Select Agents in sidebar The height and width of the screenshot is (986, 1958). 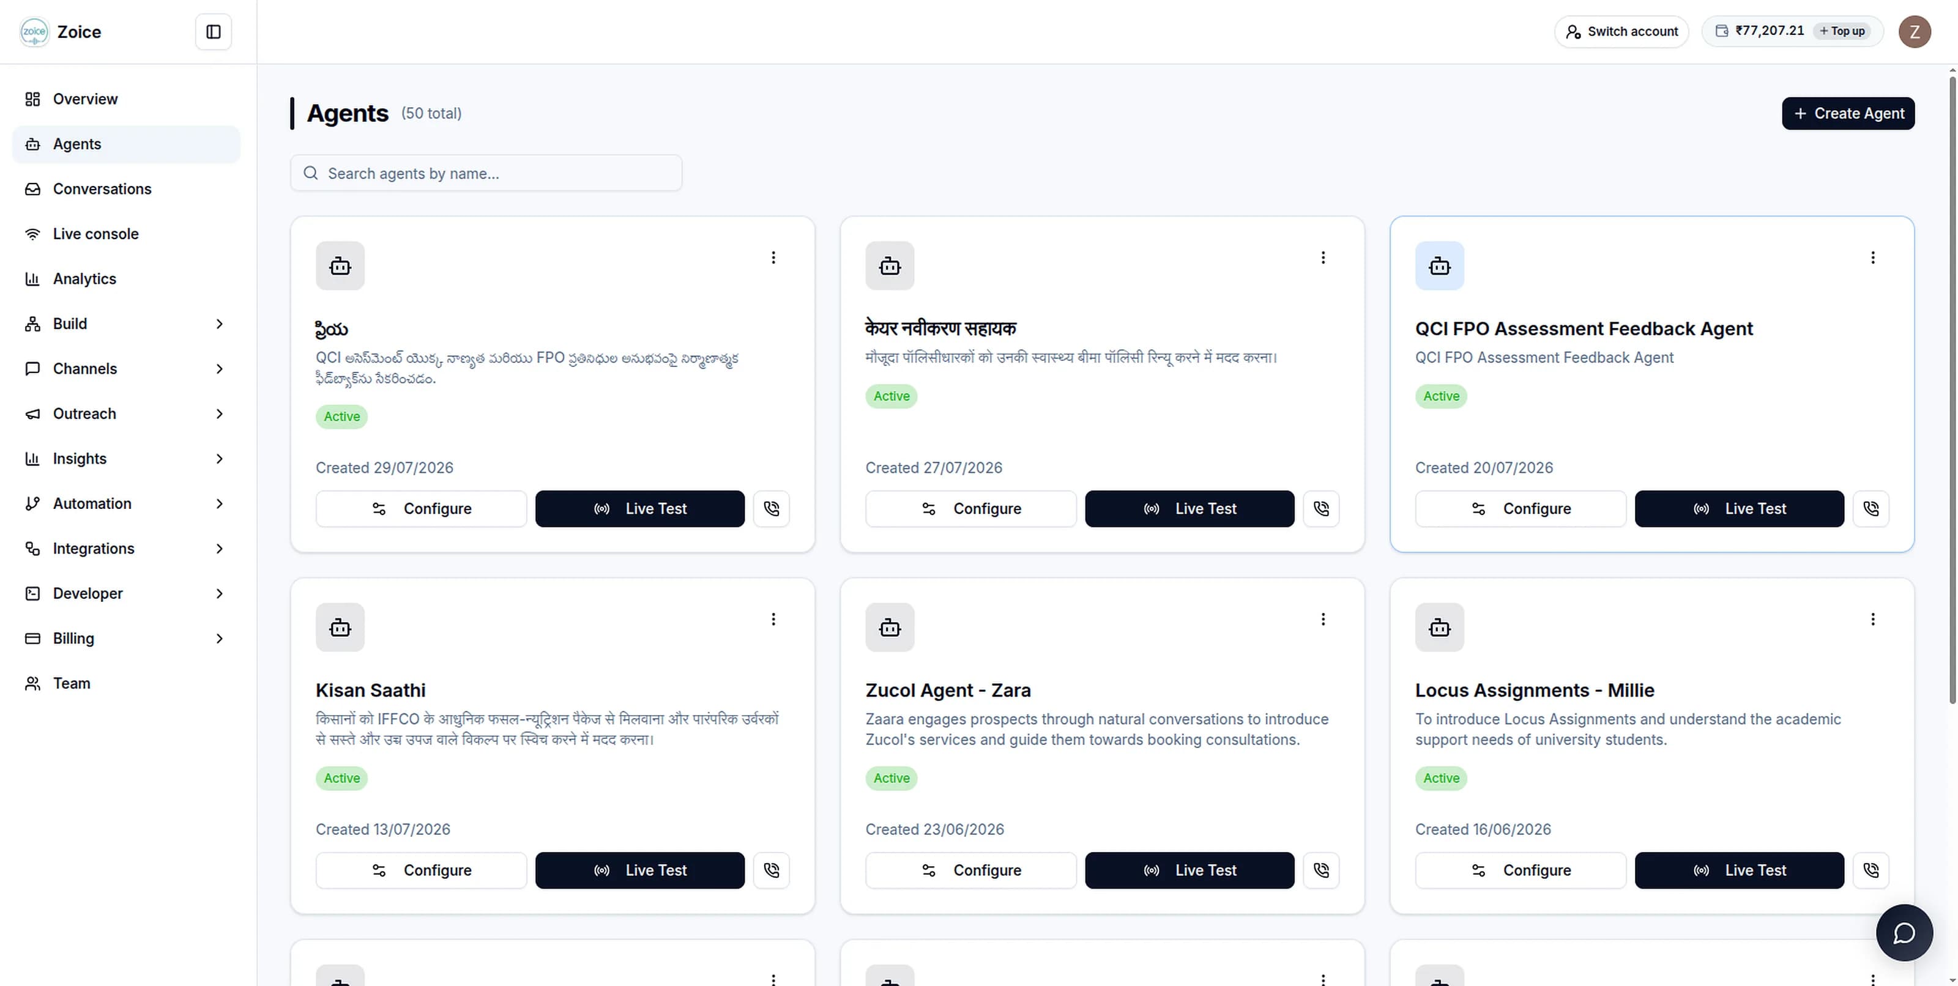click(x=126, y=144)
